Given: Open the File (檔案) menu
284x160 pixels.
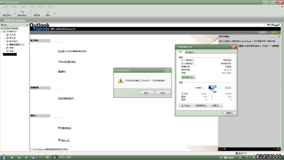Looking at the screenshot, I should pyautogui.click(x=6, y=7).
